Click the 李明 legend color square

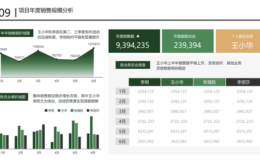click(x=46, y=111)
